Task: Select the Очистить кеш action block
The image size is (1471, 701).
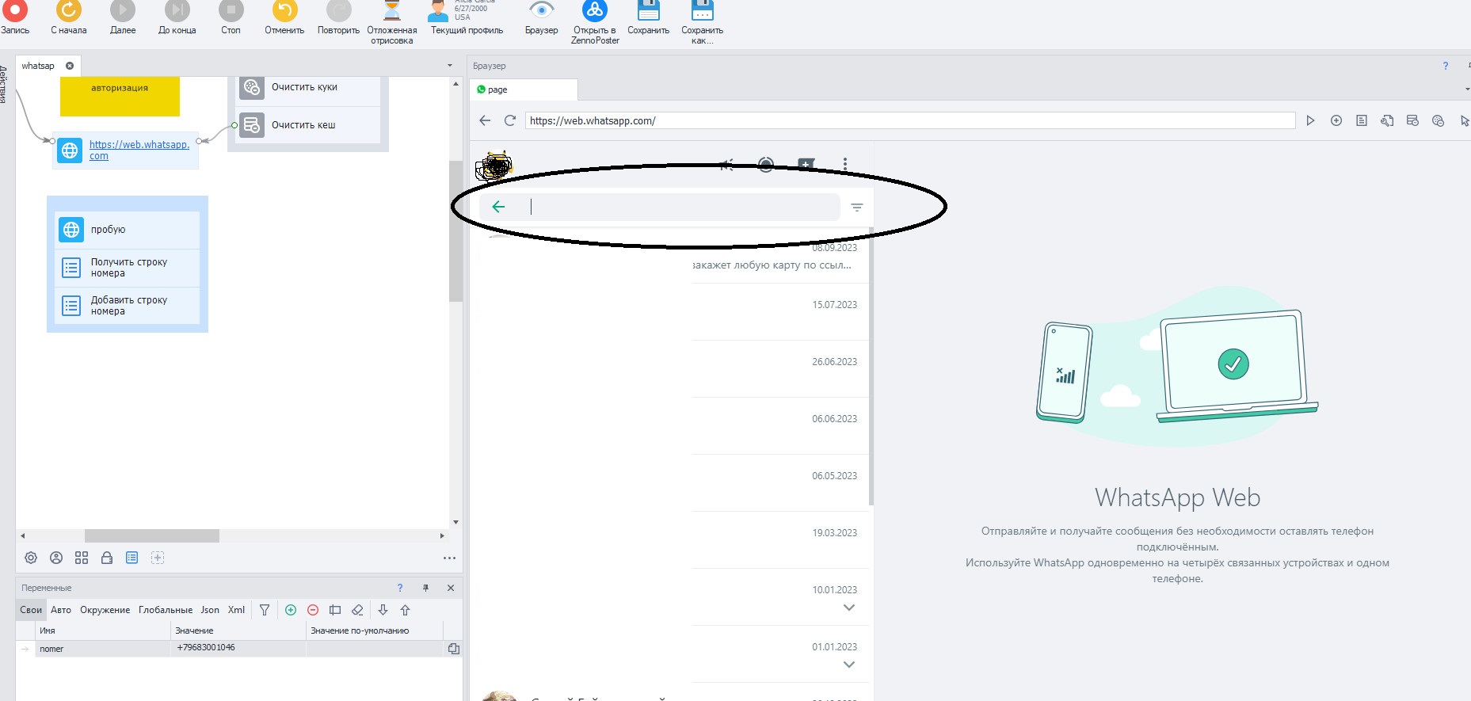Action: (308, 125)
